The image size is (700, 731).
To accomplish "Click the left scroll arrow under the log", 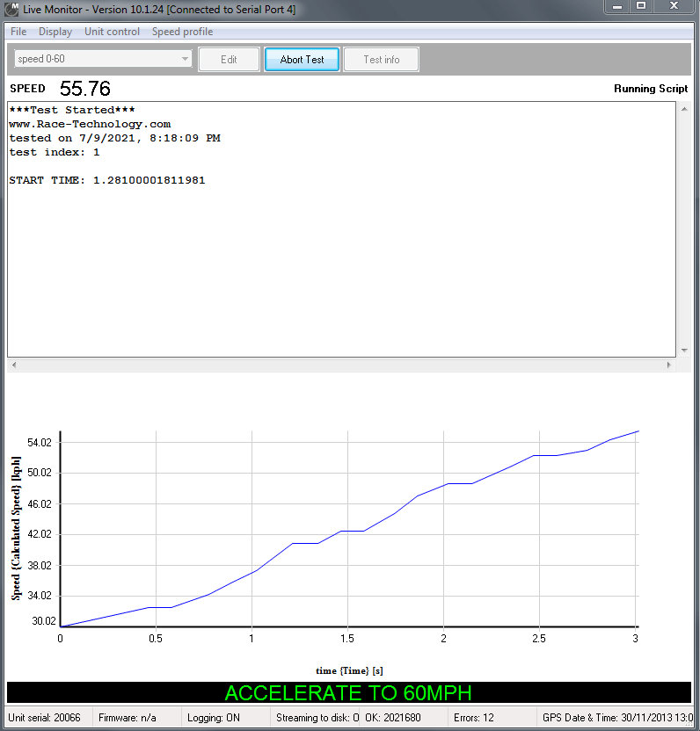I will click(x=13, y=364).
